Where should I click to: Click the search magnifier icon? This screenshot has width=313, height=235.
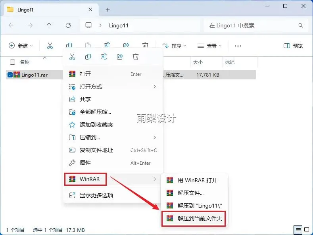[x=301, y=25]
